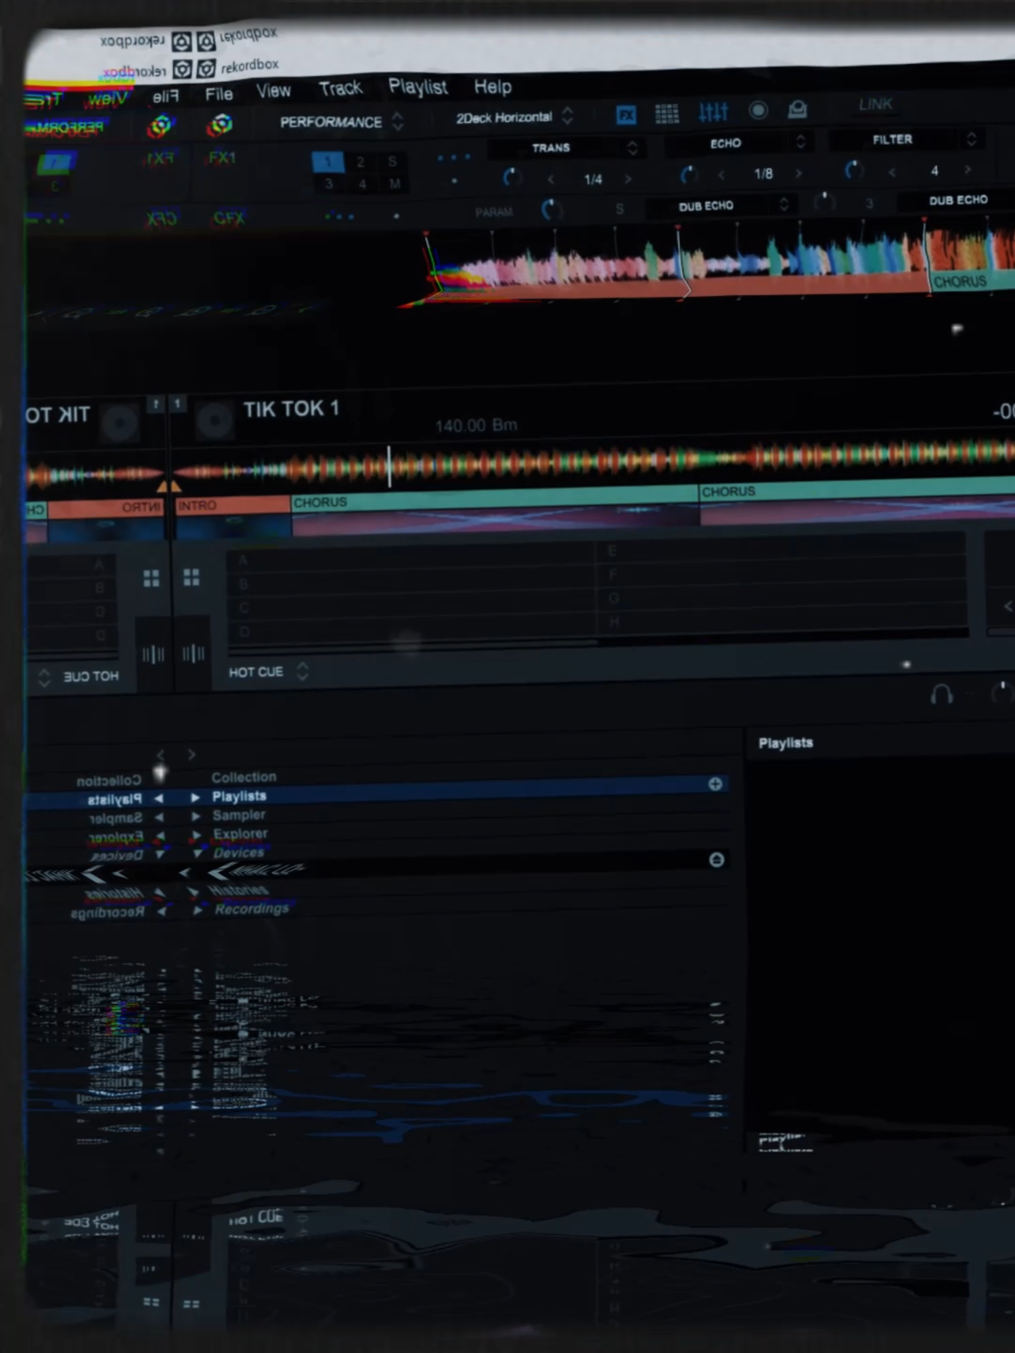Select Collection in the browser tree
The image size is (1015, 1353).
tap(244, 777)
